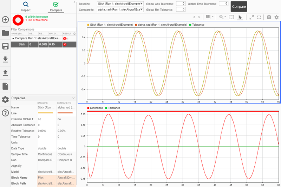The width and height of the screenshot is (281, 187).
Task: Open the Baseline signal dropdown
Action: 120,4
